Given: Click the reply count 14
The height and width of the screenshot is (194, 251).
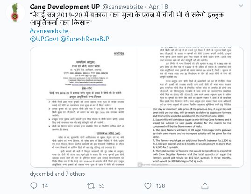Looking at the screenshot, I should coord(45,186).
